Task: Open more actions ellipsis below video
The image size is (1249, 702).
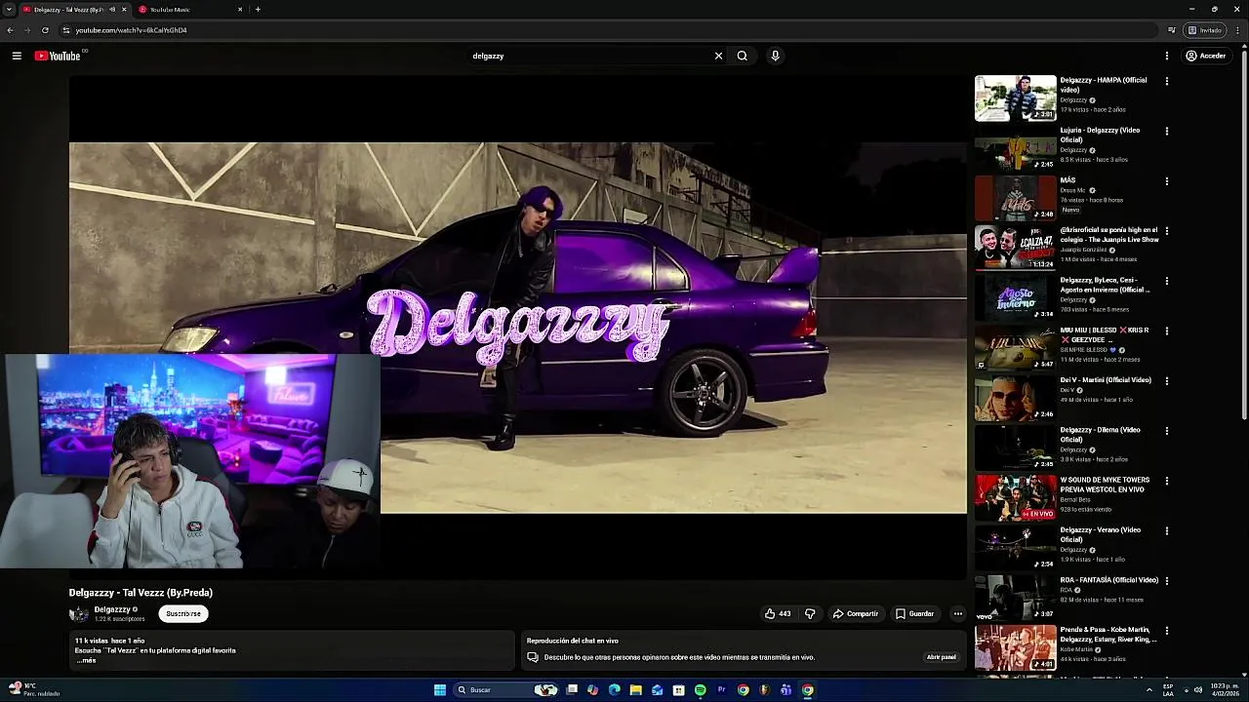Action: [958, 613]
